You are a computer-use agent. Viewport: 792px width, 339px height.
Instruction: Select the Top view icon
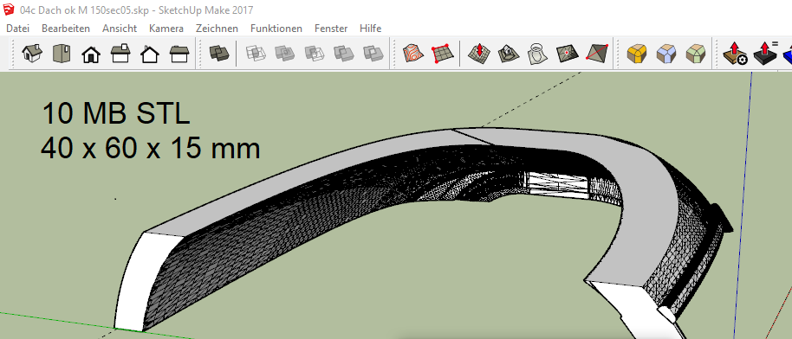coord(62,53)
